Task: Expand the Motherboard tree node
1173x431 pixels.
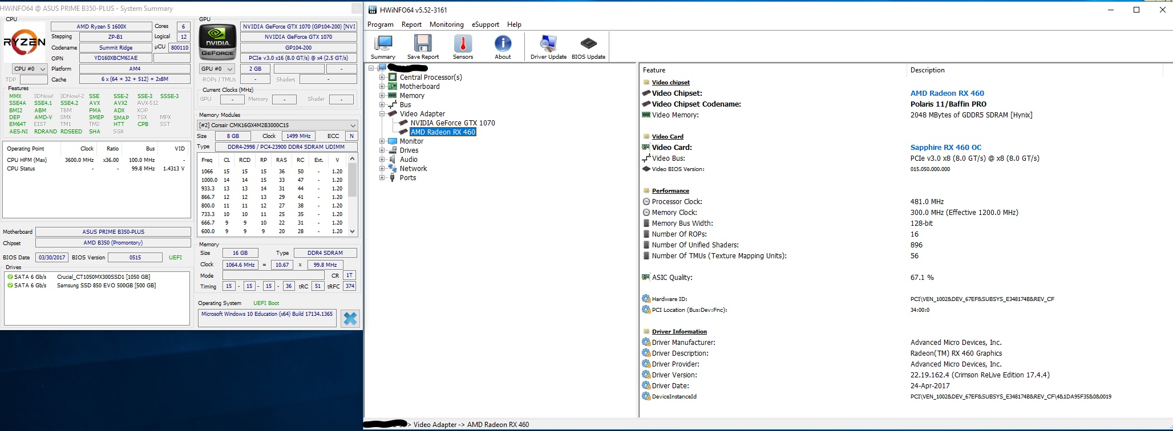Action: 382,87
